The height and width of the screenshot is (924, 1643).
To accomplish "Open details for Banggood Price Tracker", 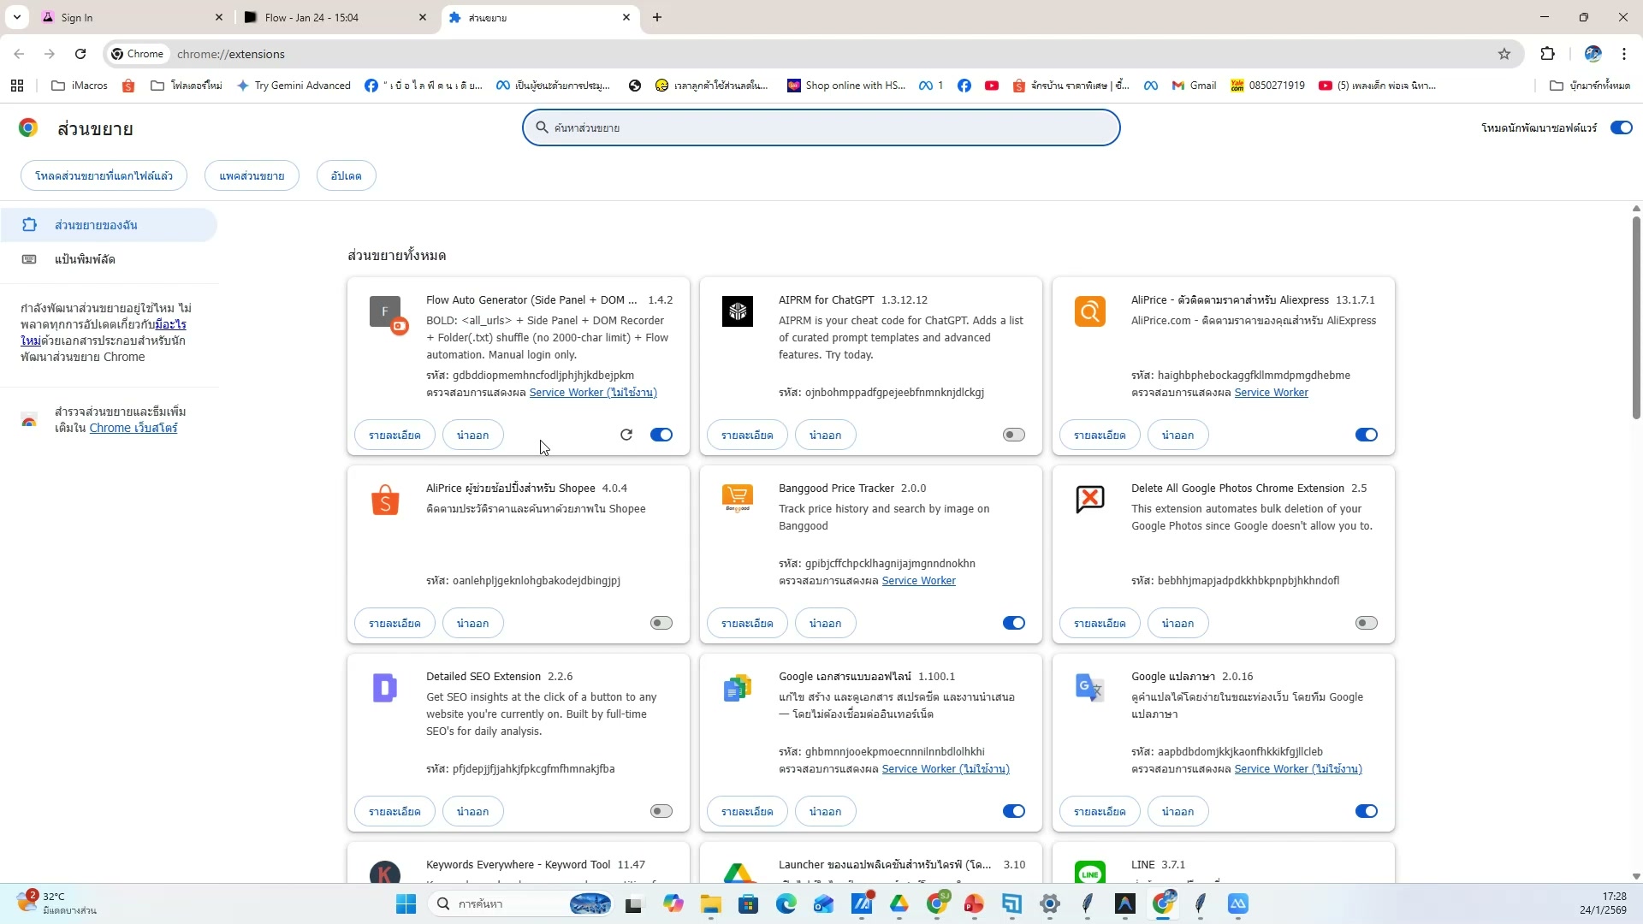I will click(747, 623).
